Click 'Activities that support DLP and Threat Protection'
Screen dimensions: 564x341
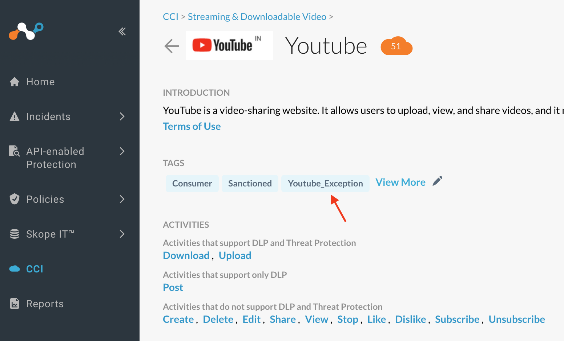(259, 243)
